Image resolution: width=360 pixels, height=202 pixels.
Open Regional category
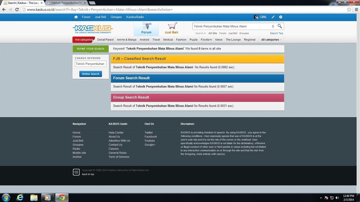point(250,40)
